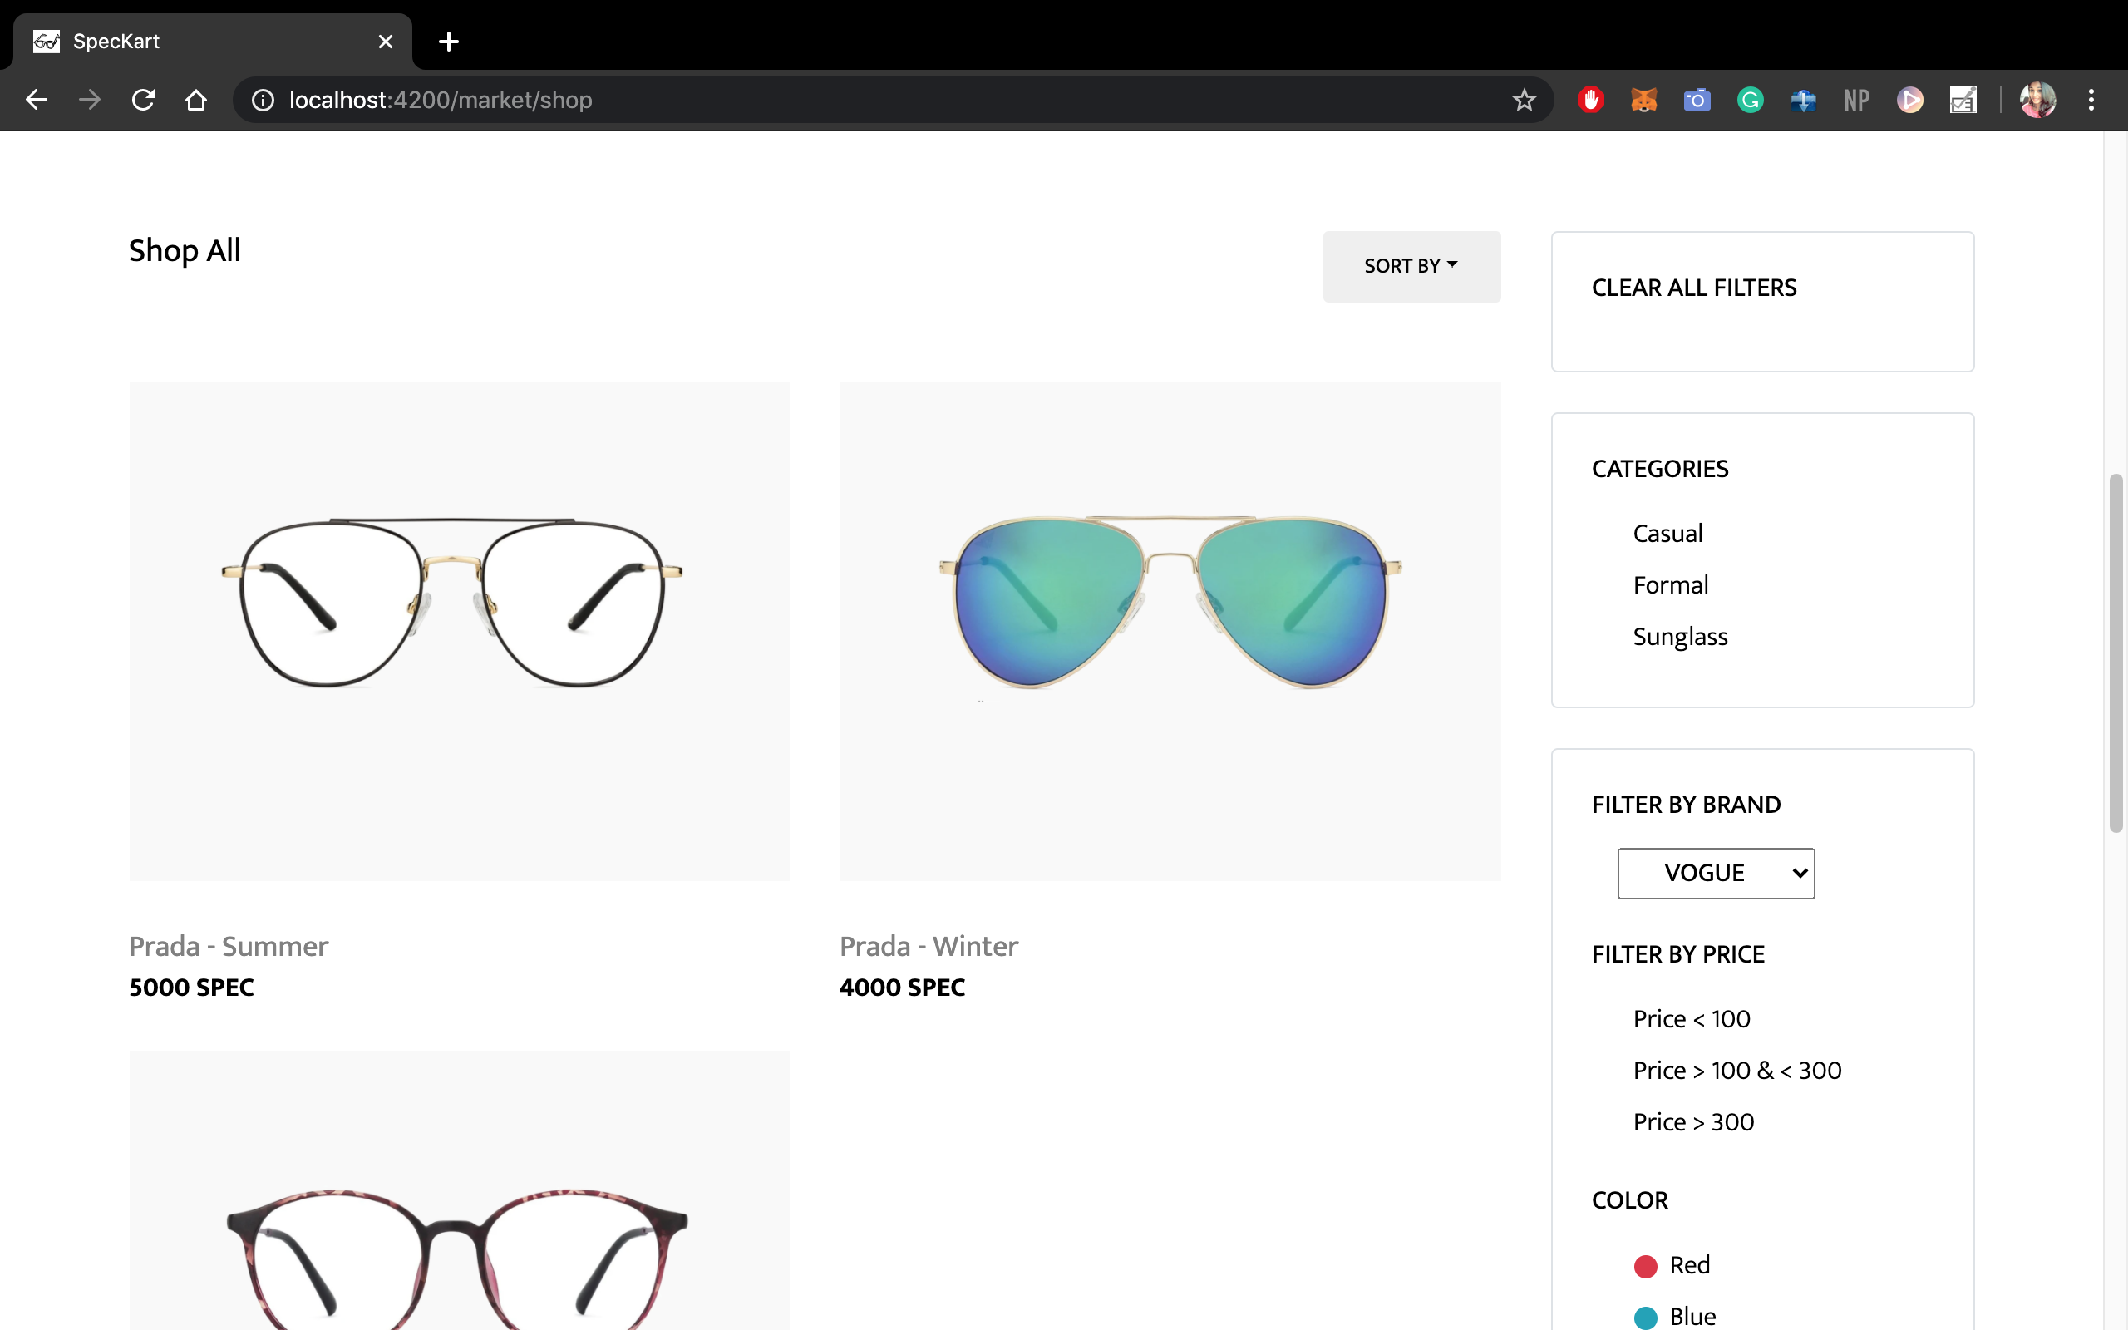Click the camera screenshot extension icon
Viewport: 2128px width, 1330px height.
1697,101
